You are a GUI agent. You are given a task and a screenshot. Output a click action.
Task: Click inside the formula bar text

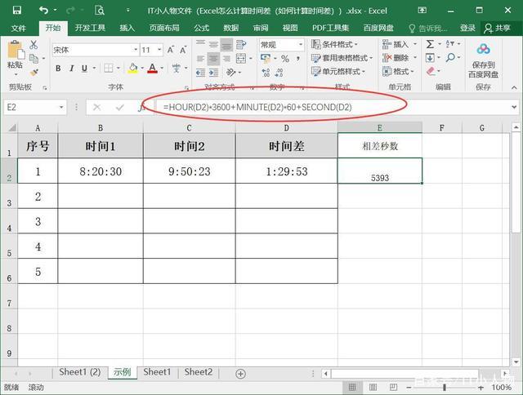coord(257,107)
